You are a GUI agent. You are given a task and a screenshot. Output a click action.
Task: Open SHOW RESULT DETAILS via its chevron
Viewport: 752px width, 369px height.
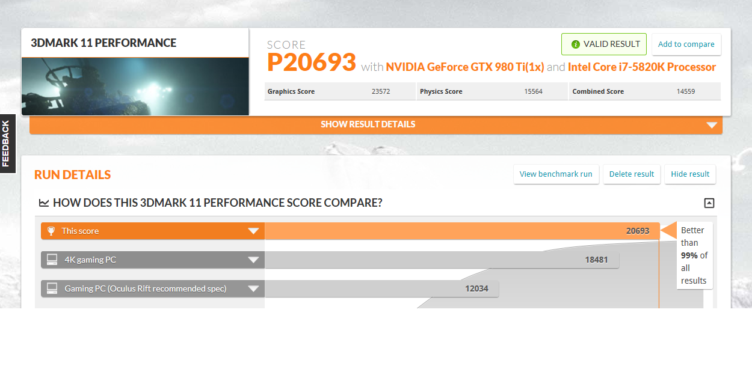point(712,124)
